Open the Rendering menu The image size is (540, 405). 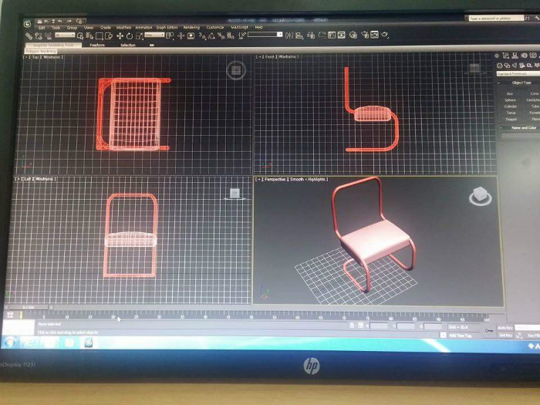pyautogui.click(x=191, y=27)
